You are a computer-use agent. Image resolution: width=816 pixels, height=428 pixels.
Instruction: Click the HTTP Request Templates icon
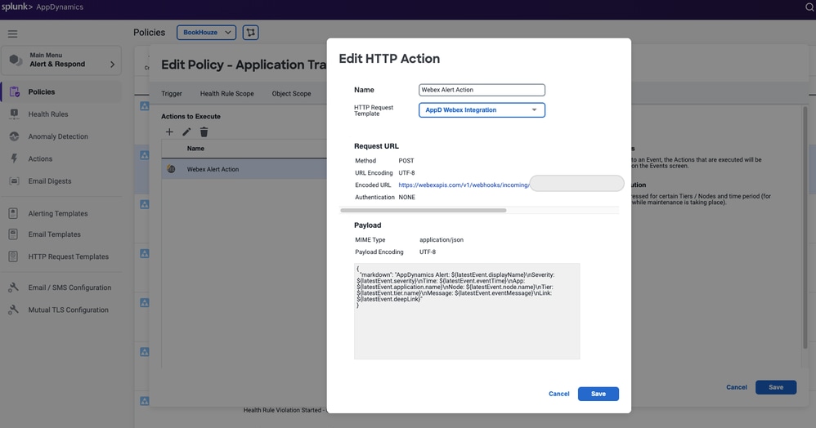[14, 256]
